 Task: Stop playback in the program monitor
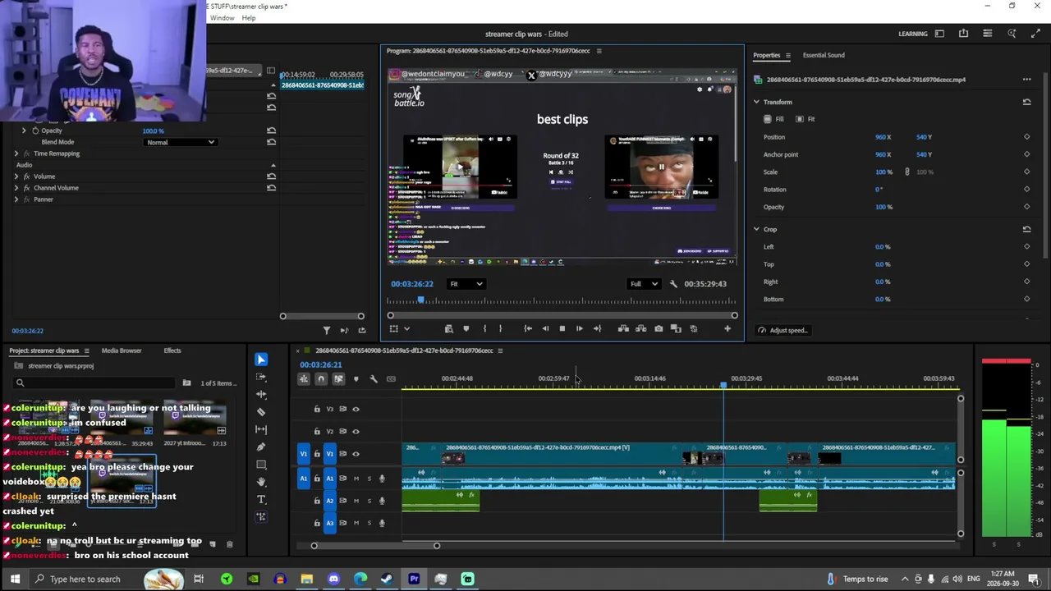562,328
